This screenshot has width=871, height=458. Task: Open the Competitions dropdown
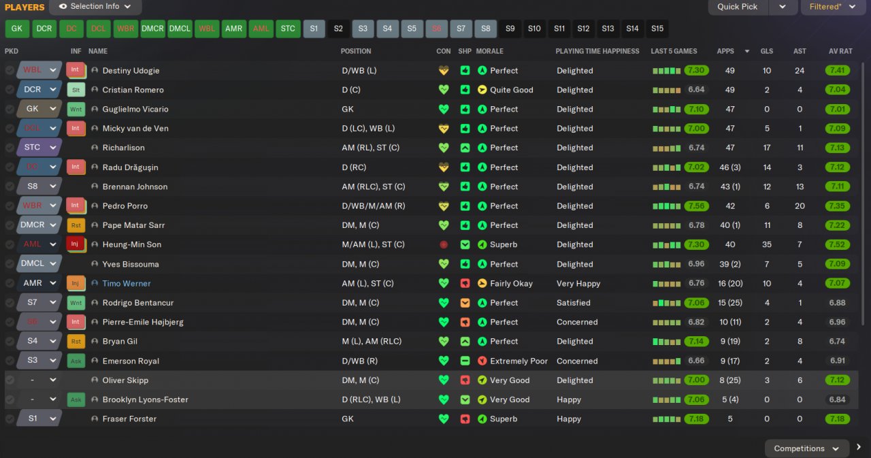807,448
